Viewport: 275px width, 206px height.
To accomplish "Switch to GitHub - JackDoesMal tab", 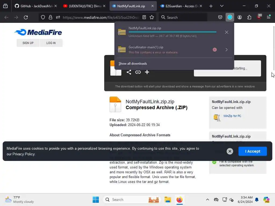I will 36,6.
